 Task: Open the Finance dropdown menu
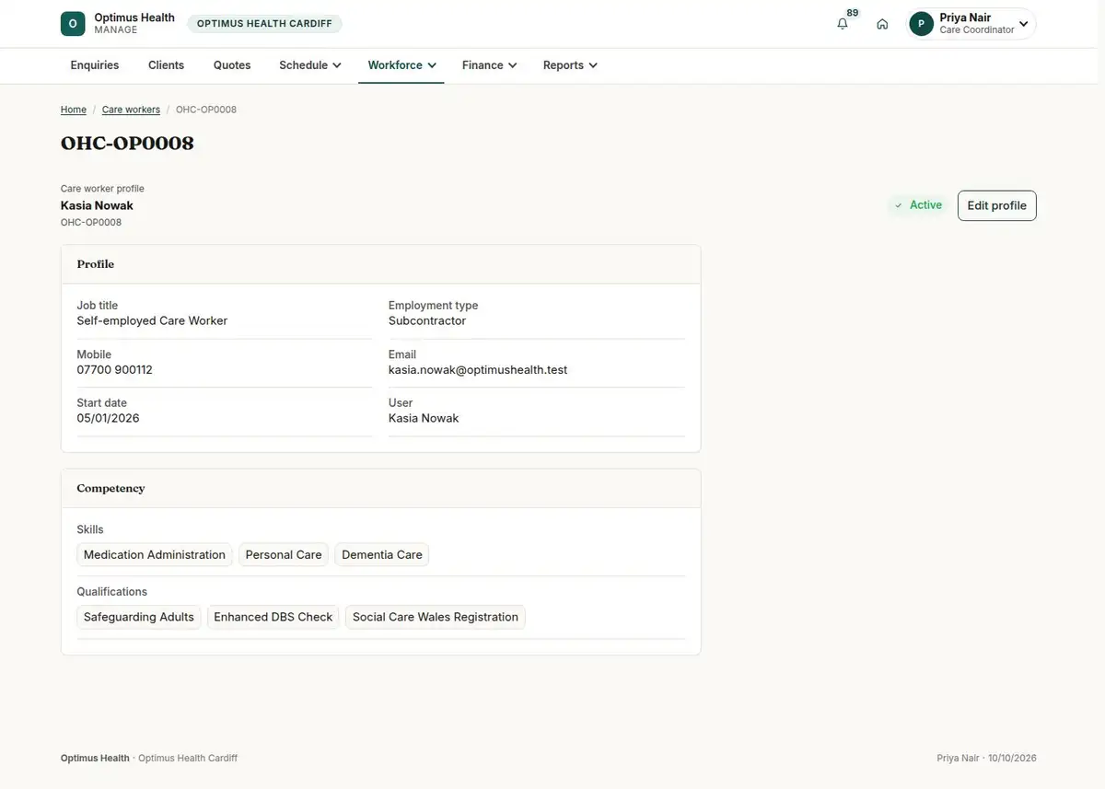(x=489, y=65)
